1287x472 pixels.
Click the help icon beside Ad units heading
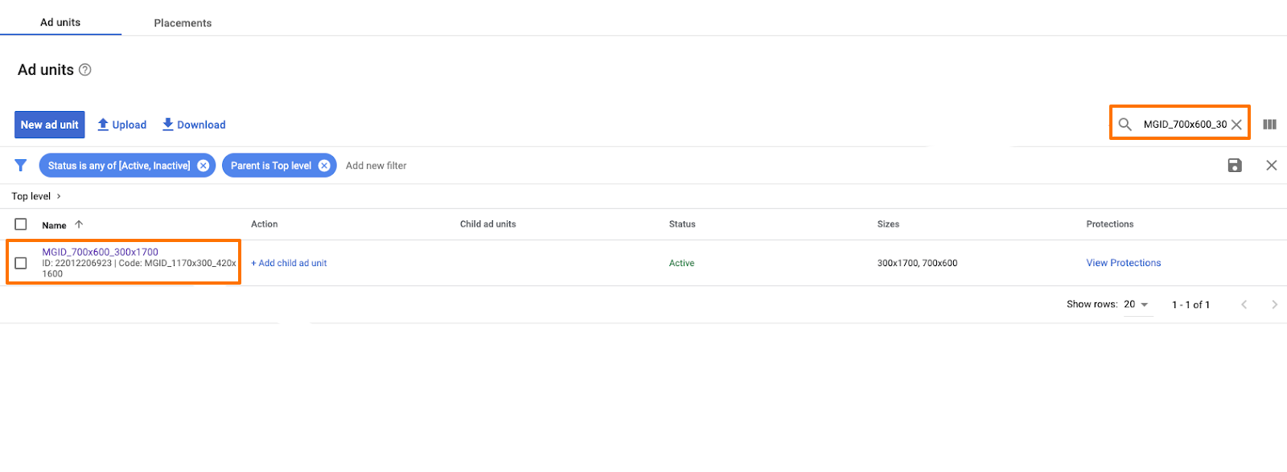(85, 70)
